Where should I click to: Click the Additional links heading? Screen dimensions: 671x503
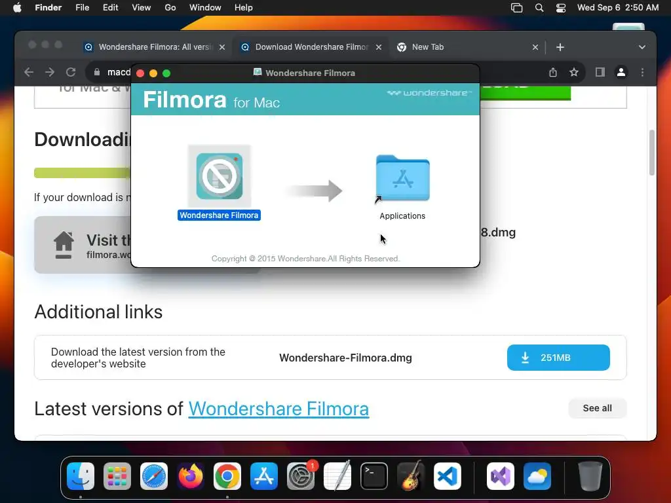[x=98, y=312]
